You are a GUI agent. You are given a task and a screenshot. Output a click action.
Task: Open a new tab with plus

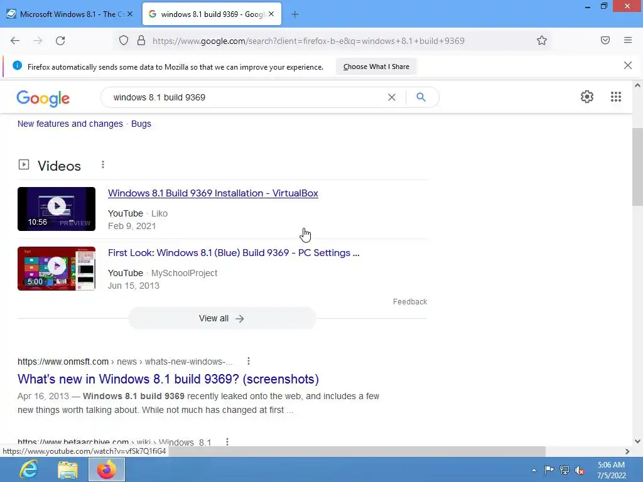tap(295, 14)
